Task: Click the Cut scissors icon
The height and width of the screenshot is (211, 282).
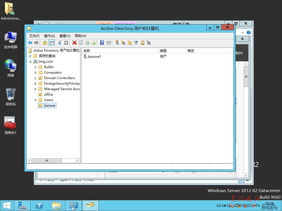Action: coord(60,43)
